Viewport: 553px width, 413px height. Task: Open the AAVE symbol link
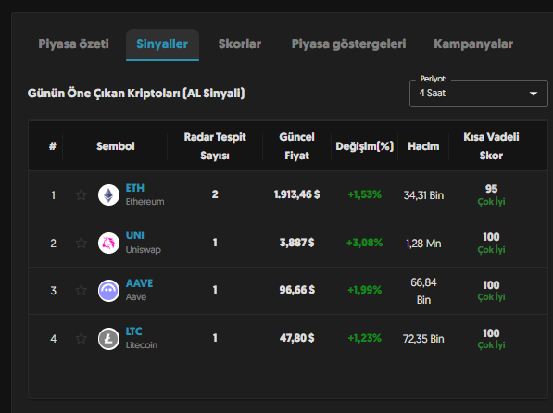(139, 283)
